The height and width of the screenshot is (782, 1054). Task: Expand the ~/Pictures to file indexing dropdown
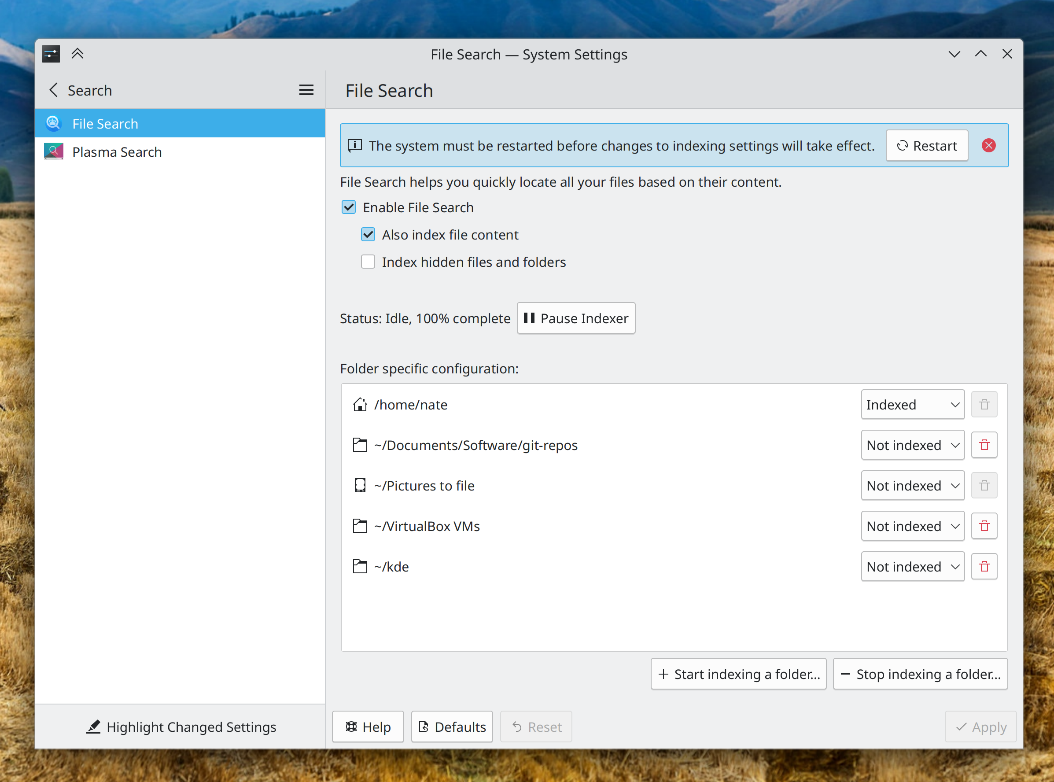click(x=912, y=486)
